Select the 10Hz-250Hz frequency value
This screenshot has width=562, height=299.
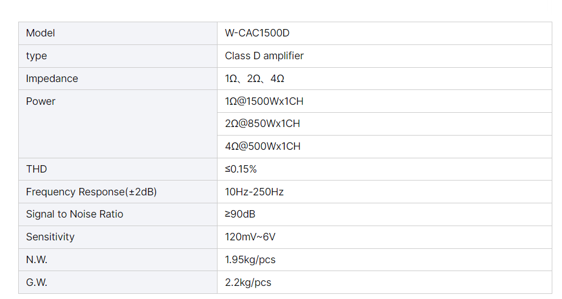click(x=254, y=192)
